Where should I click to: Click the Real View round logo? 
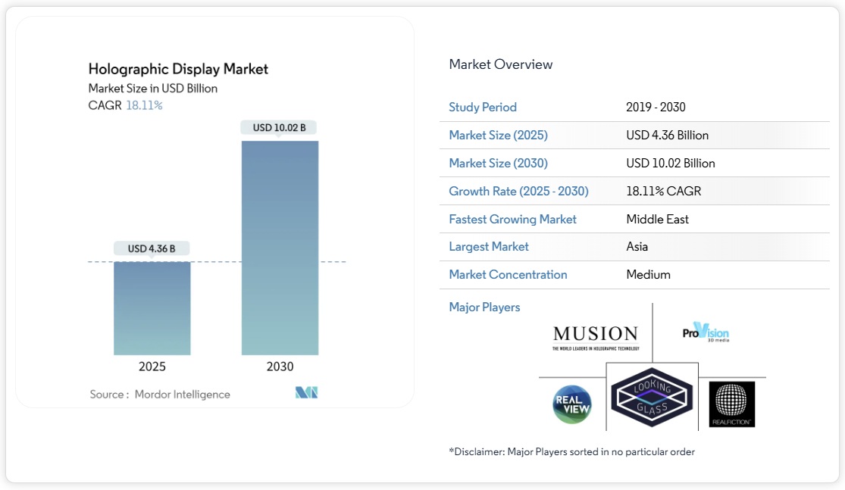pos(571,404)
